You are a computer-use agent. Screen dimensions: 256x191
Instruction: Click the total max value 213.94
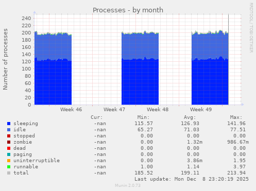[236, 173]
